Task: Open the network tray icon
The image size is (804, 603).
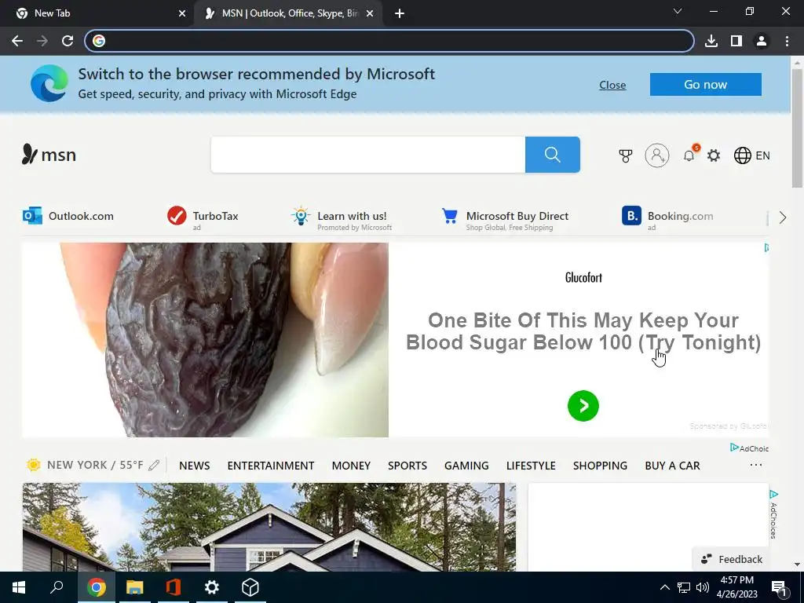Action: coord(684,587)
